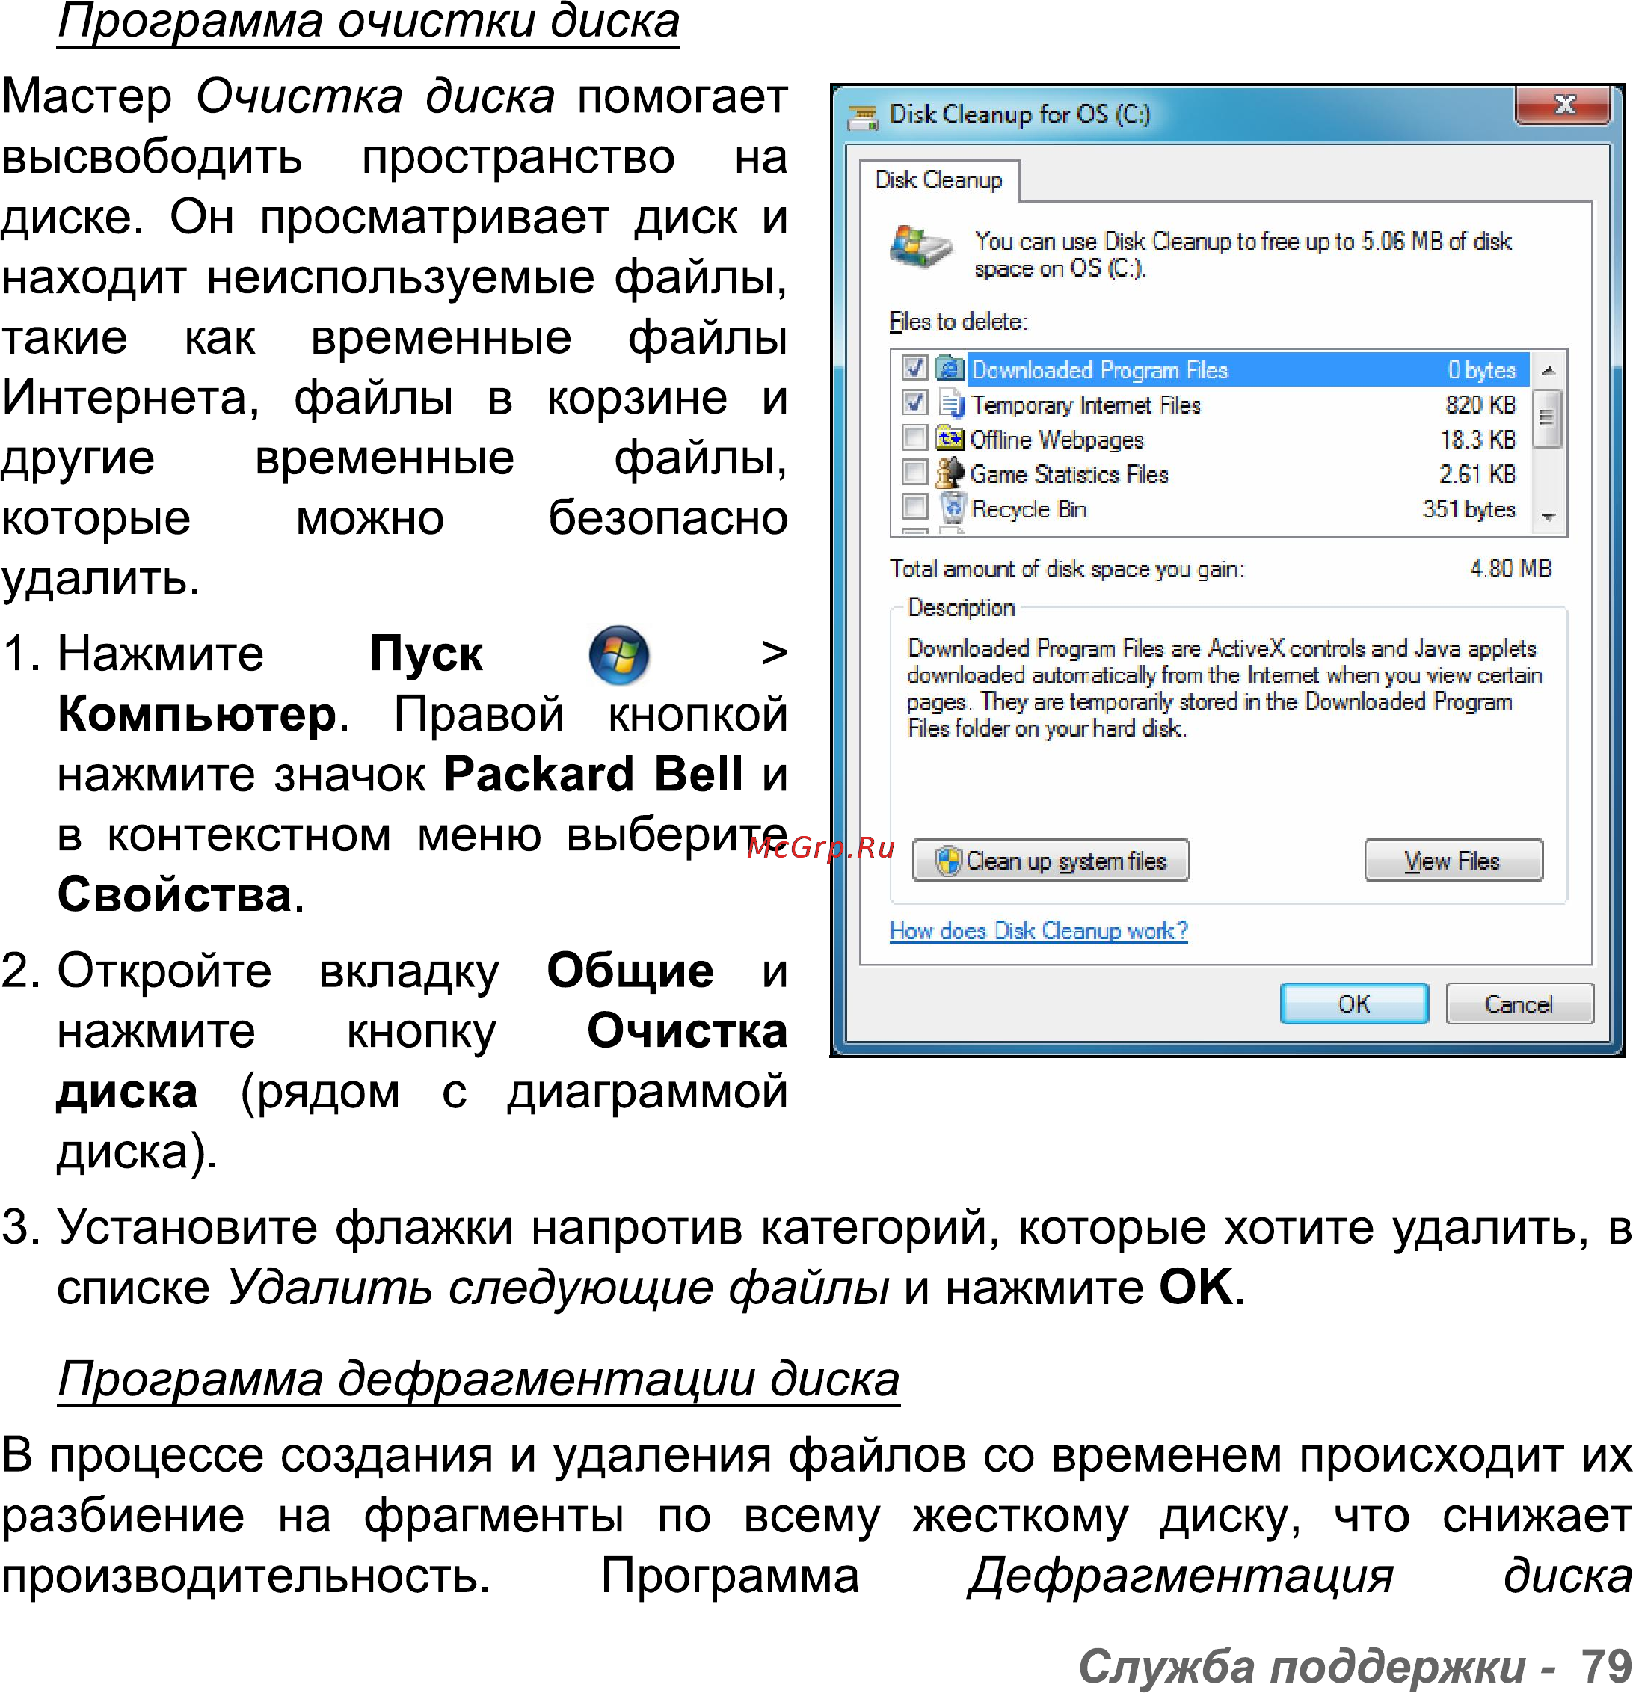Click Clean up system files button
The height and width of the screenshot is (1693, 1633).
point(1050,861)
